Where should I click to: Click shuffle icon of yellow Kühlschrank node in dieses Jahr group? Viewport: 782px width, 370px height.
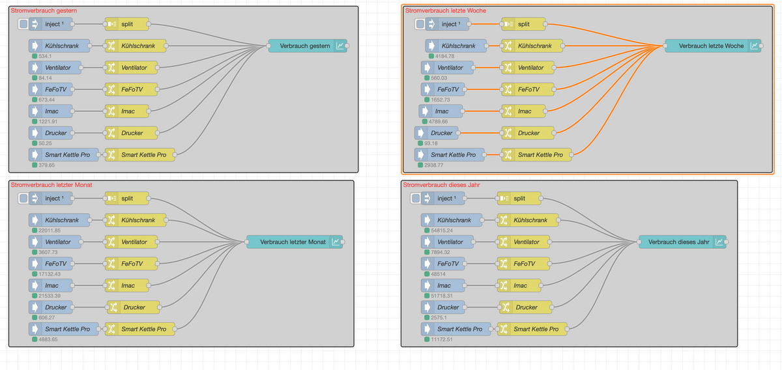pyautogui.click(x=504, y=220)
